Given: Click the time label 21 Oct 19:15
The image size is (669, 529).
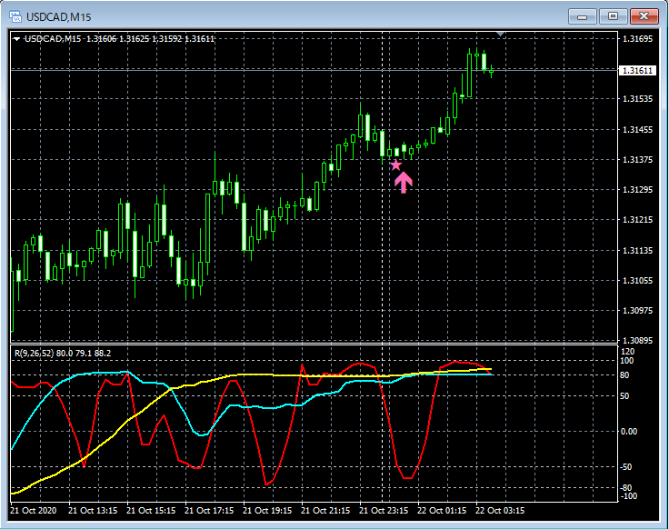Looking at the screenshot, I should (x=267, y=510).
